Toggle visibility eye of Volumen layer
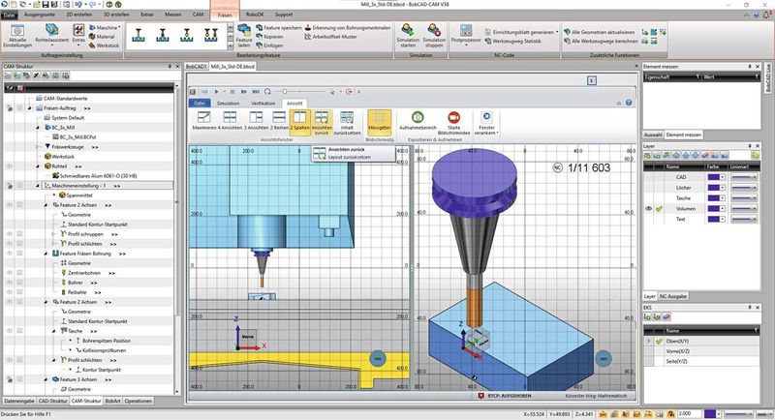 pos(648,208)
